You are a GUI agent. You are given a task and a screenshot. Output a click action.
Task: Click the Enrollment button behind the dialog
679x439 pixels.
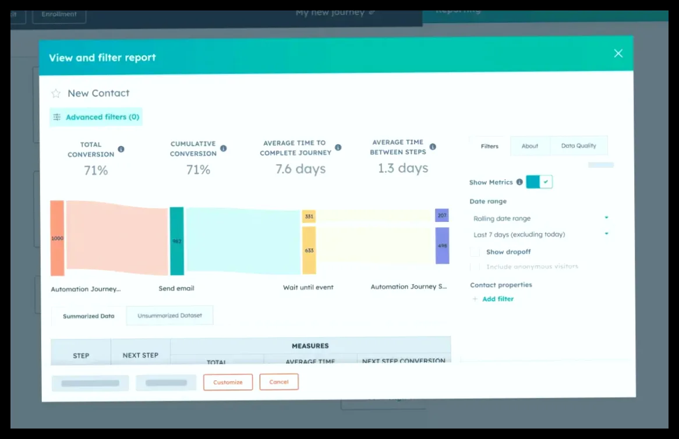[59, 15]
